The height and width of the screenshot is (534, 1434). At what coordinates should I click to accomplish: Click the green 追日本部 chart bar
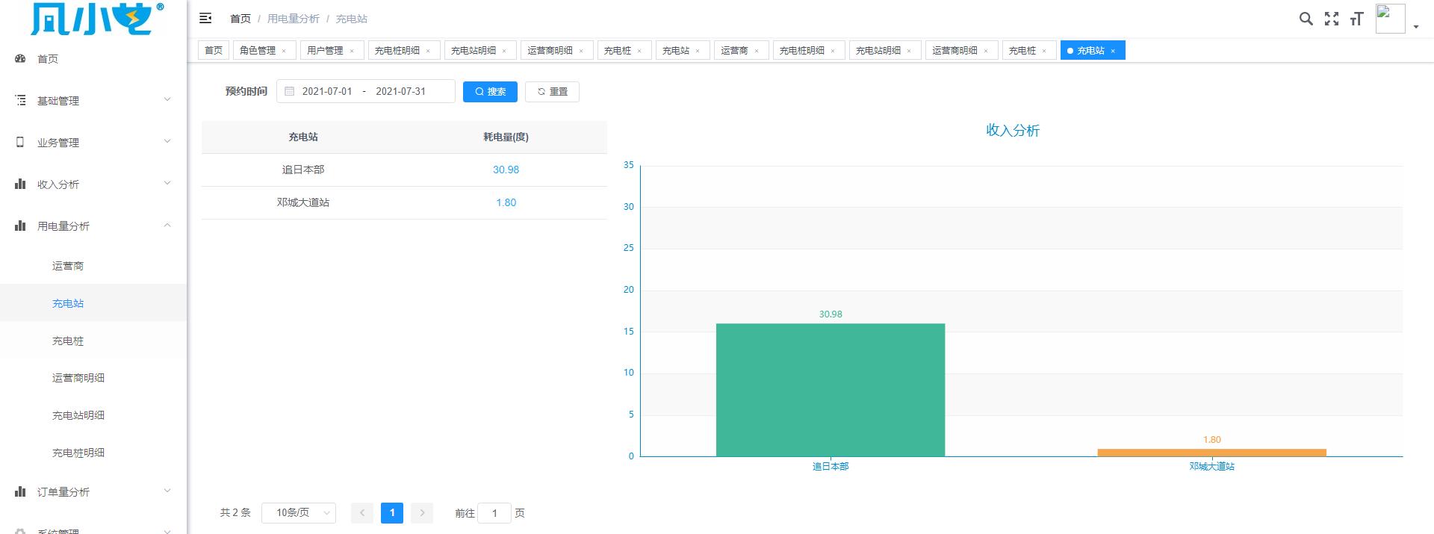click(830, 390)
